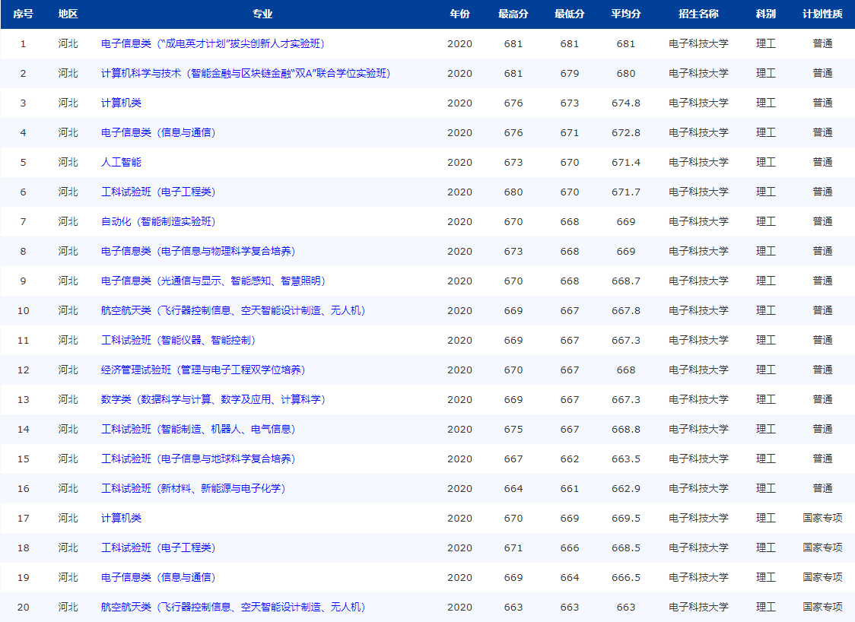
Task: Click the 专业 column header
Action: [x=262, y=14]
